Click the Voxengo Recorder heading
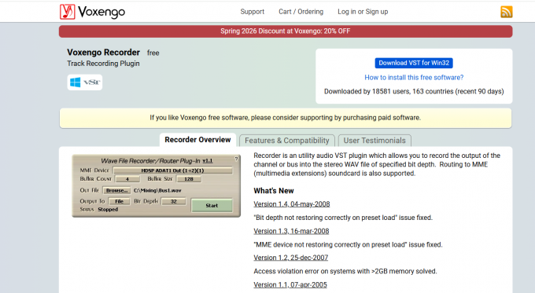Viewport: 535px width, 293px height. (x=103, y=53)
